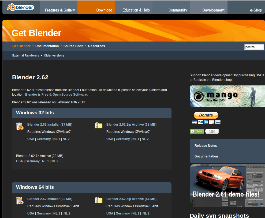Open Blender is Free & Open Source Software link
265x218 pixels.
tap(56, 95)
